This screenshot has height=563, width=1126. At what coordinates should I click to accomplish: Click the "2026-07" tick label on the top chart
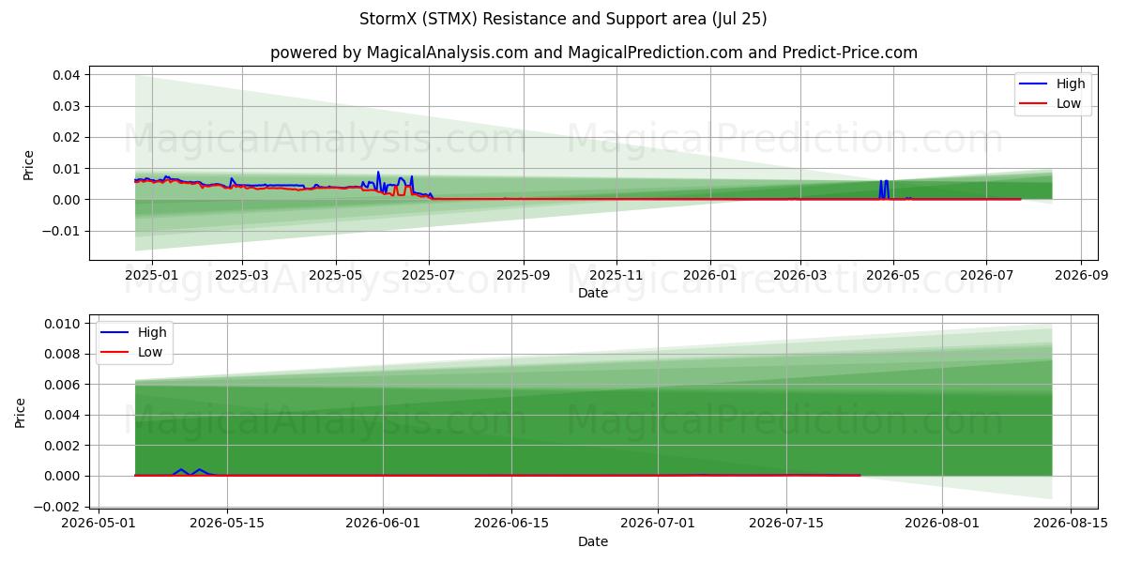(x=986, y=275)
